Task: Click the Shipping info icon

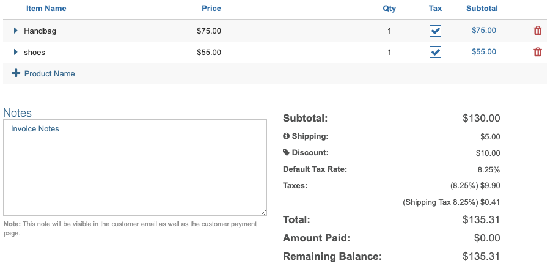Action: [x=286, y=136]
